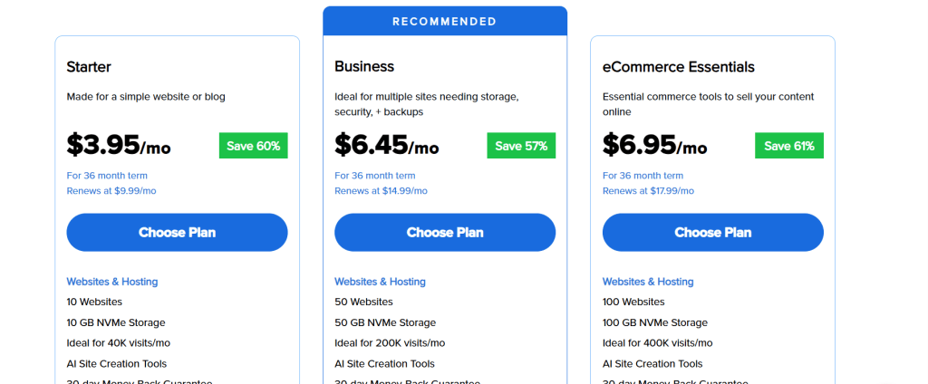Click 'Renews at $17.99/mo' text
Screen dimensions: 928x384
click(x=649, y=191)
